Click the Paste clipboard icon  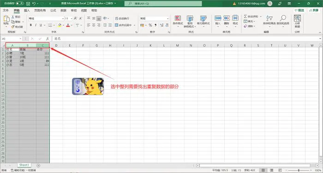(x=6, y=18)
